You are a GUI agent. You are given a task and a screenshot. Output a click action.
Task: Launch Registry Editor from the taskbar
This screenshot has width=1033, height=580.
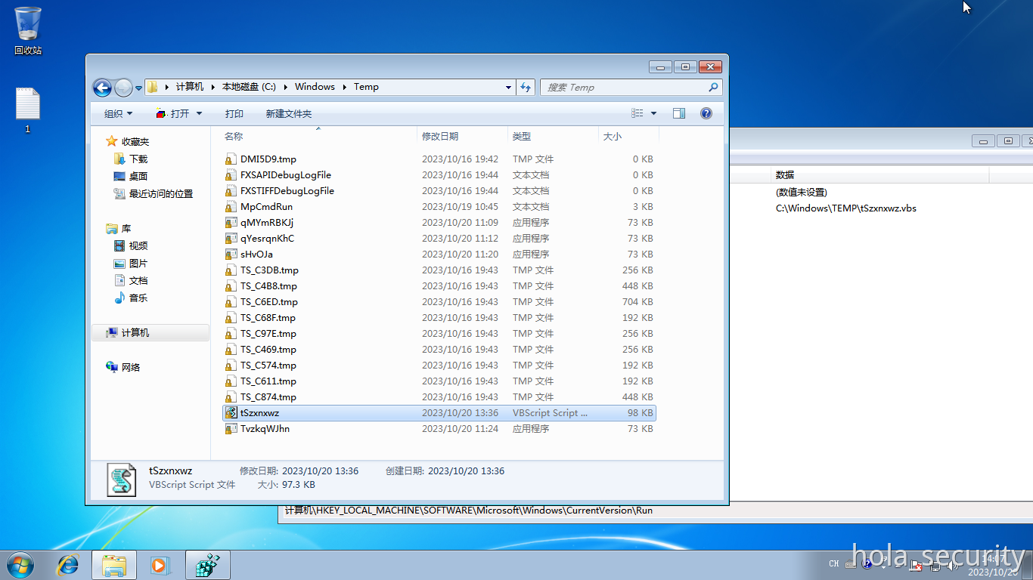click(x=207, y=564)
